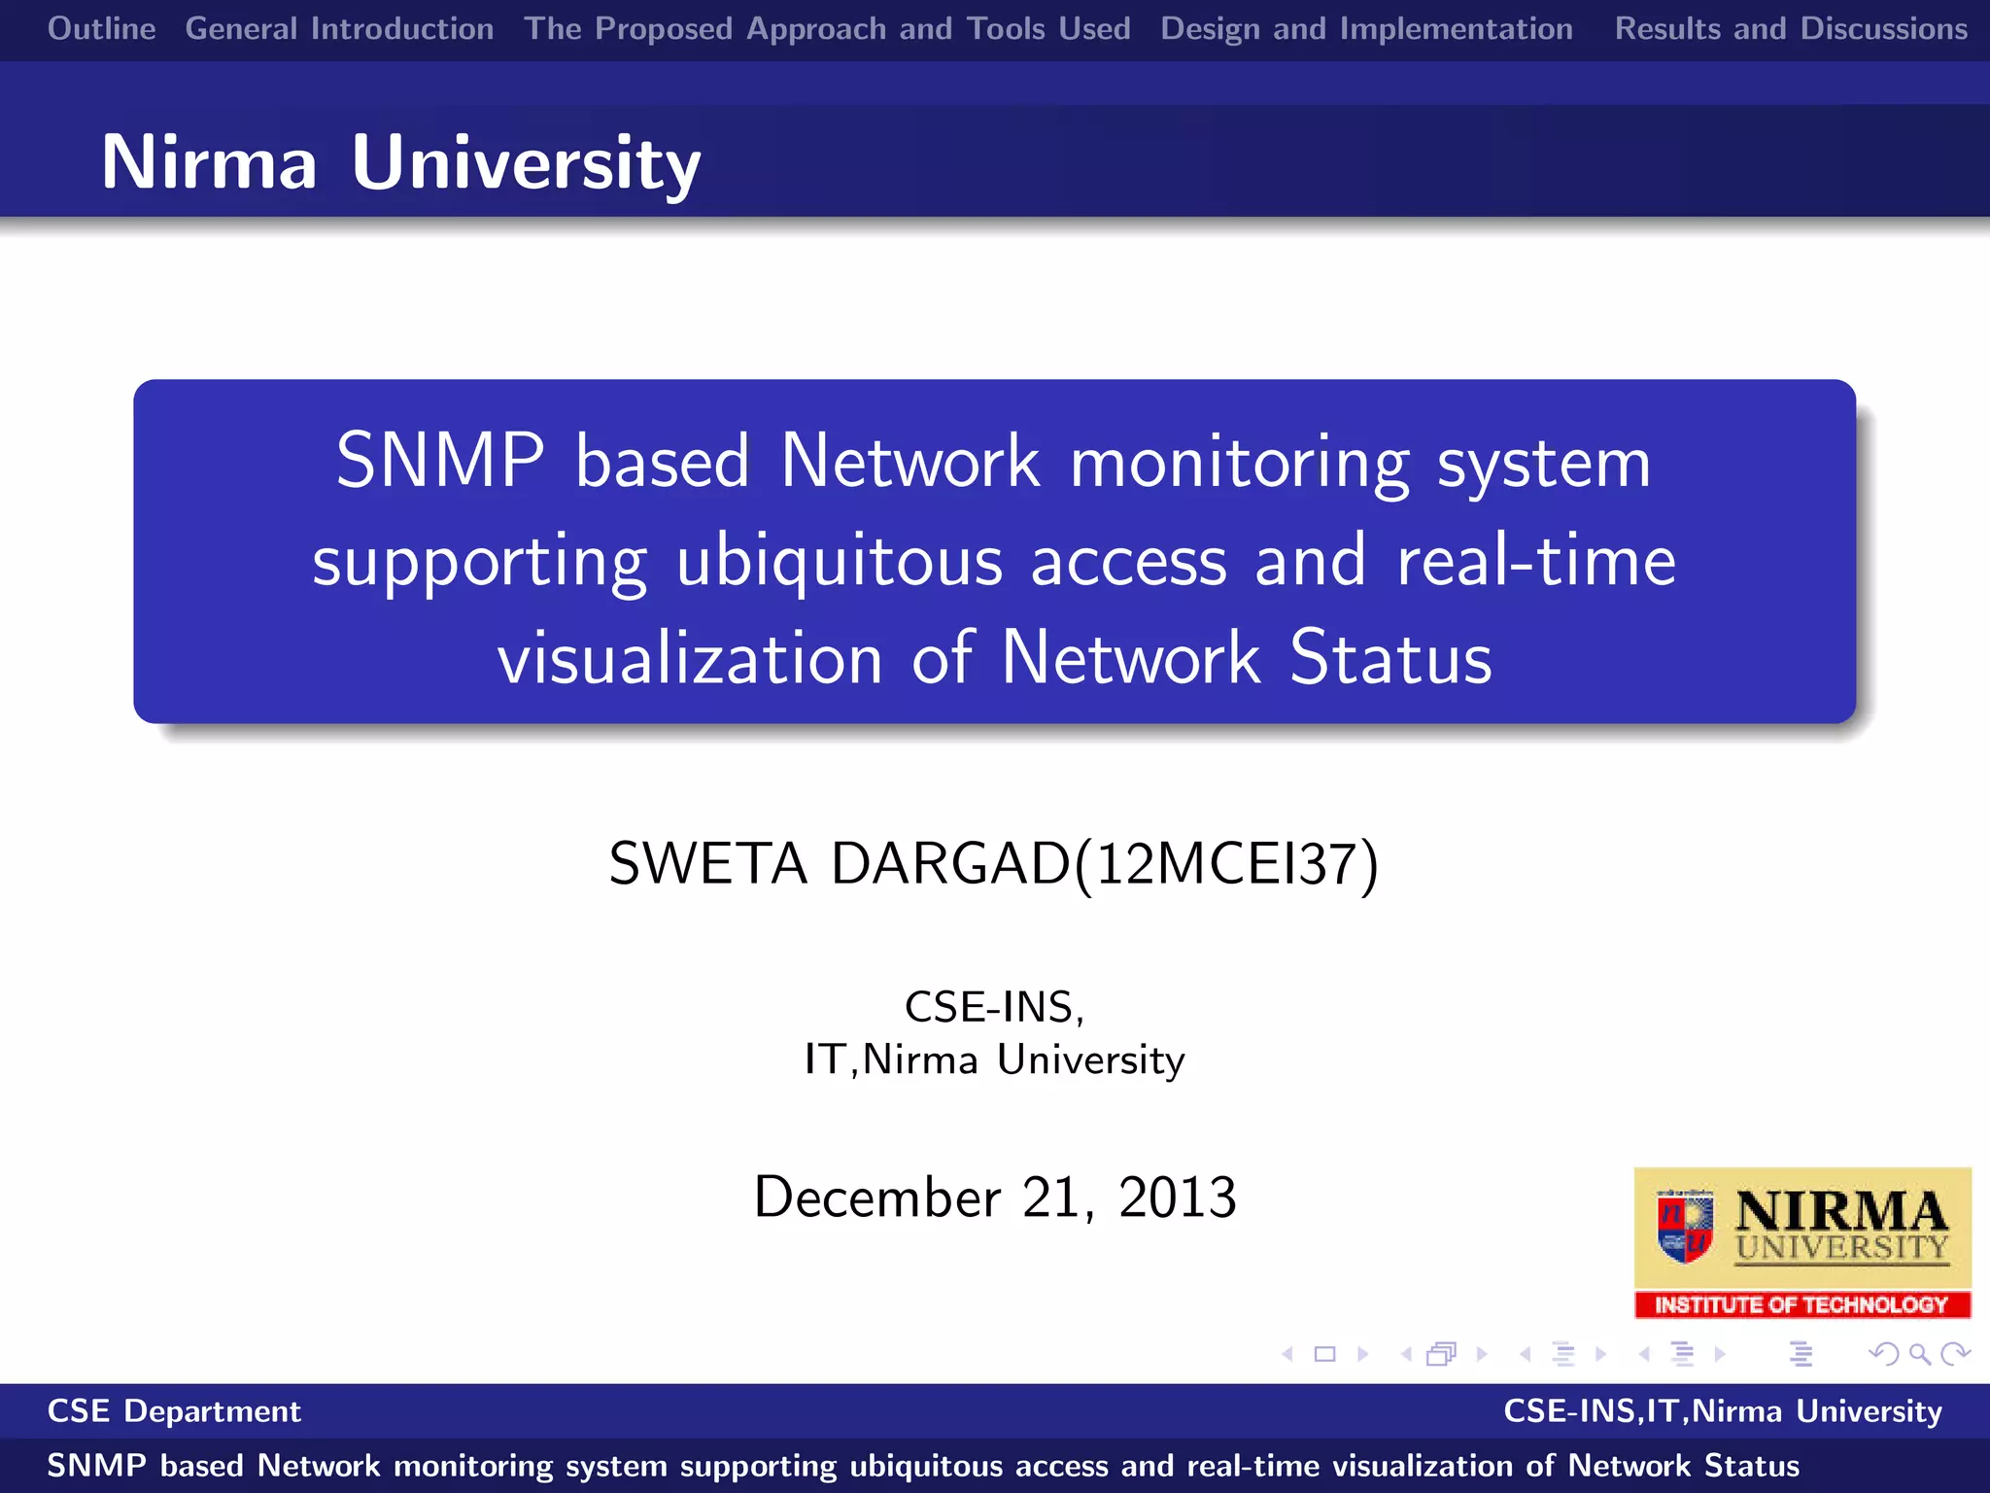
Task: Click the go-forward curved arrow icon
Action: 1955,1354
